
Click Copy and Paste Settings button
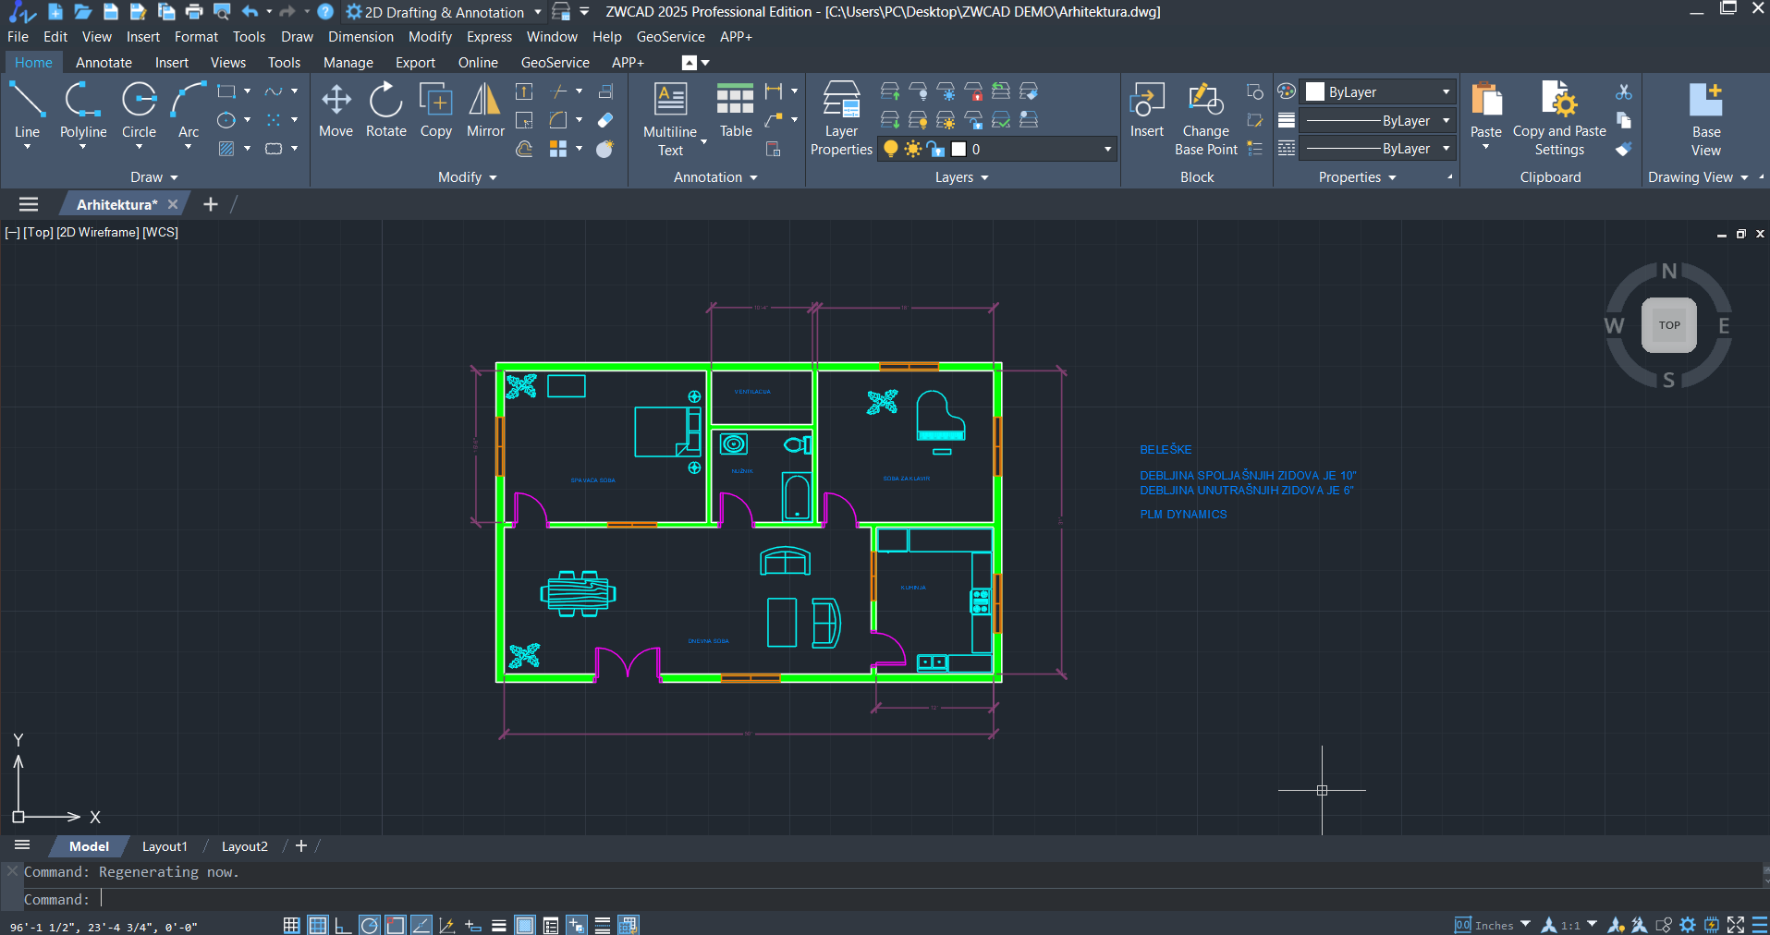[1559, 119]
